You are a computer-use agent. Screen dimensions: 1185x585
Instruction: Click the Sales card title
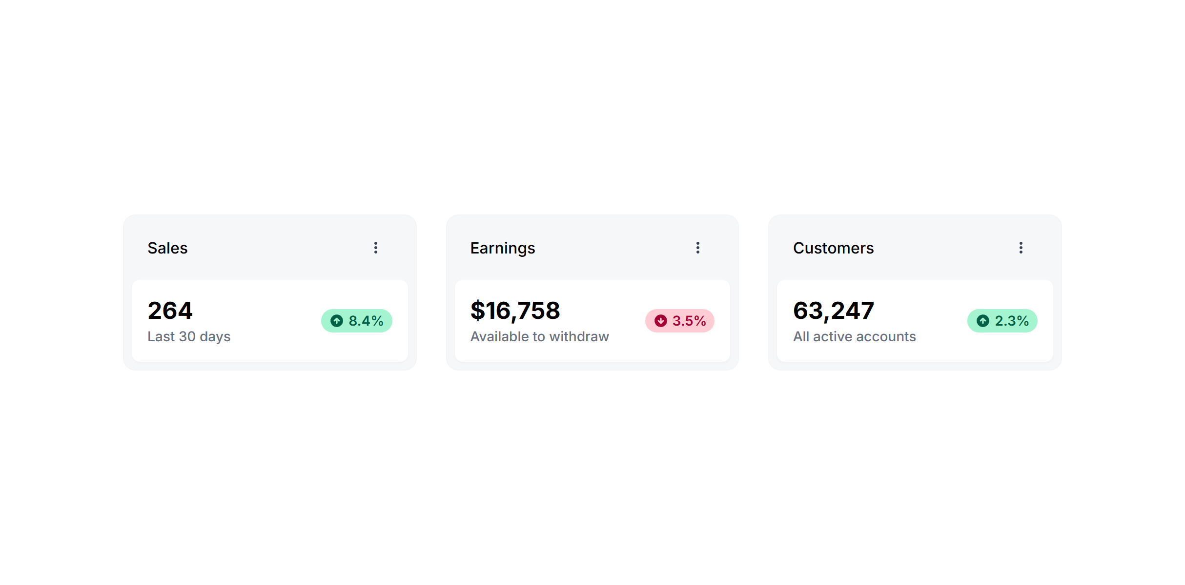[x=167, y=248]
